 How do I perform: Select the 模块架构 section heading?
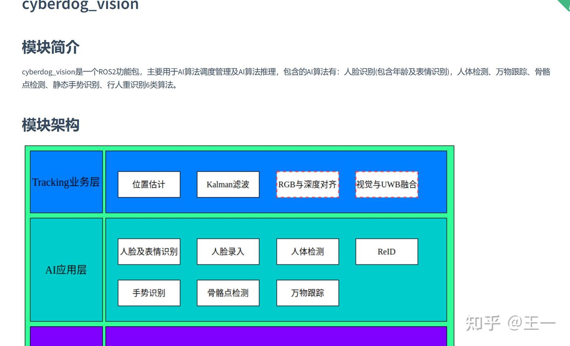coord(51,125)
